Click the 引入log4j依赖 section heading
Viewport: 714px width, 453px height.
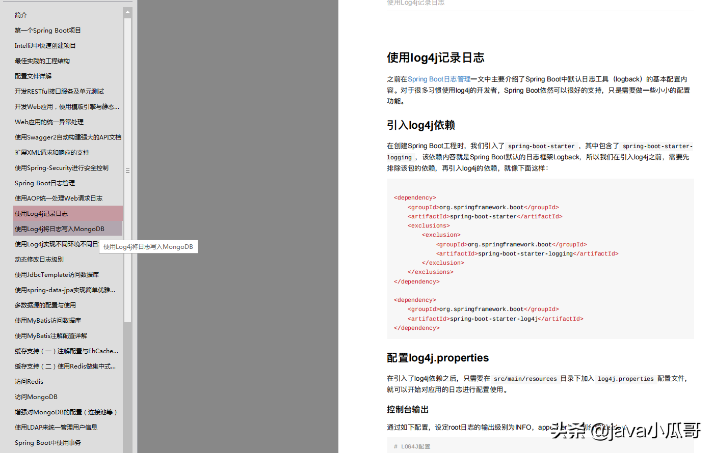(x=421, y=125)
